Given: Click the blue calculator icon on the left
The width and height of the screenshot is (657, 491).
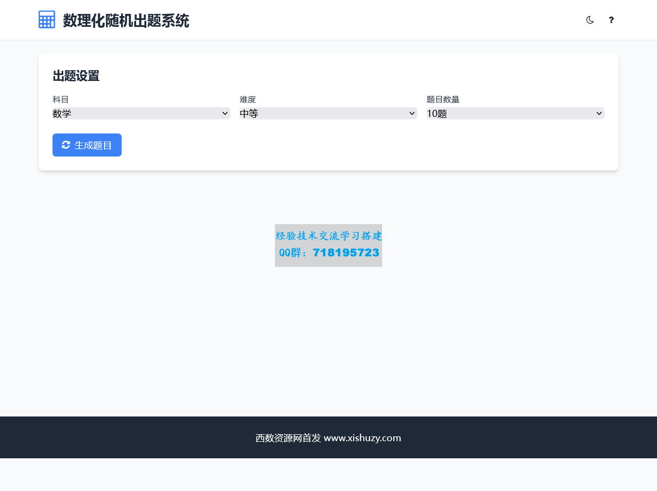Looking at the screenshot, I should click(x=47, y=19).
